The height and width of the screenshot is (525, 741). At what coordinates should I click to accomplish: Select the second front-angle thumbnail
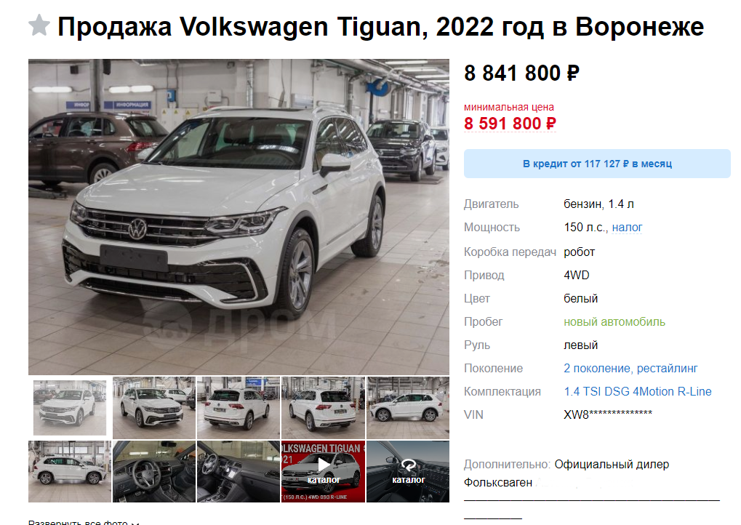154,408
